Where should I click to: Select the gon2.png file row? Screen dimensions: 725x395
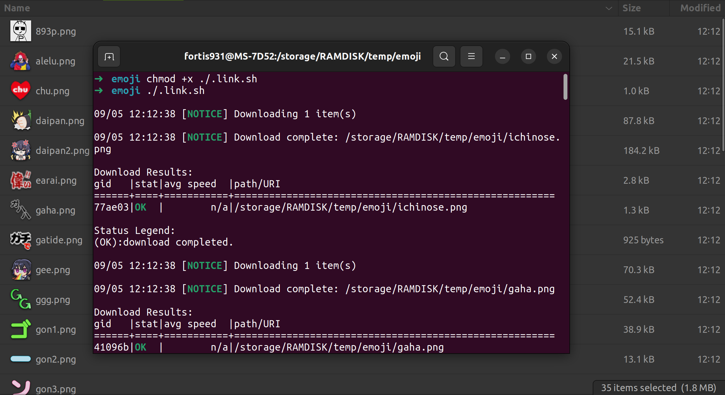56,359
